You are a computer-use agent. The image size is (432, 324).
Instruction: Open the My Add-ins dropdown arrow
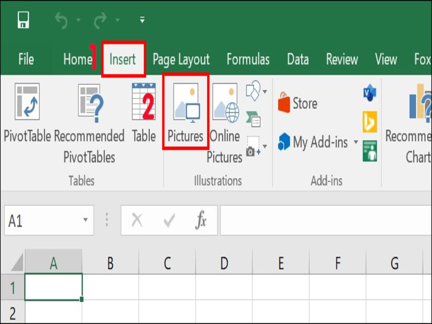point(355,143)
